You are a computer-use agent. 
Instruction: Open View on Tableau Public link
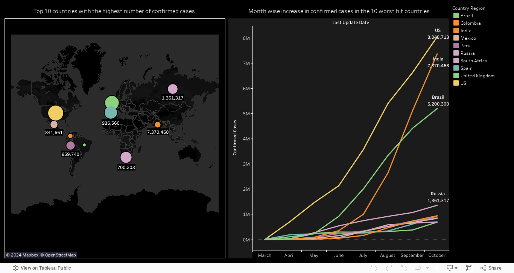coord(46,268)
